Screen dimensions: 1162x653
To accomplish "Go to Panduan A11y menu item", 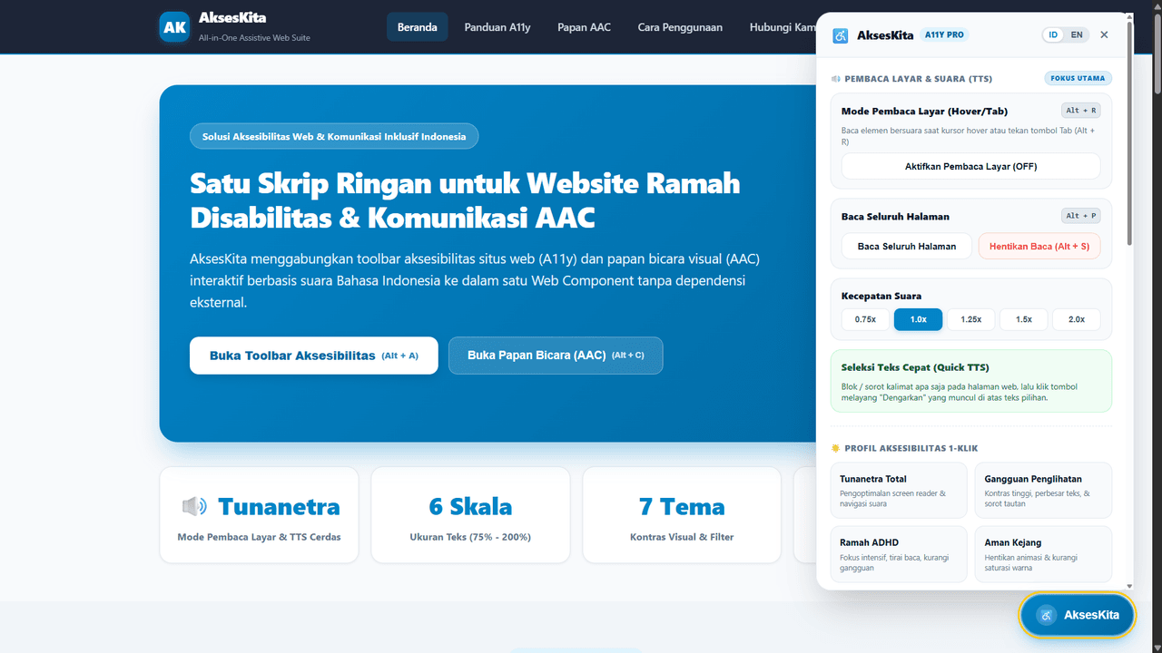I will tap(497, 27).
